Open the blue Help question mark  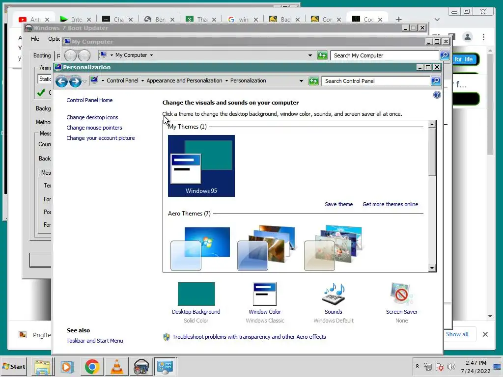click(x=437, y=95)
